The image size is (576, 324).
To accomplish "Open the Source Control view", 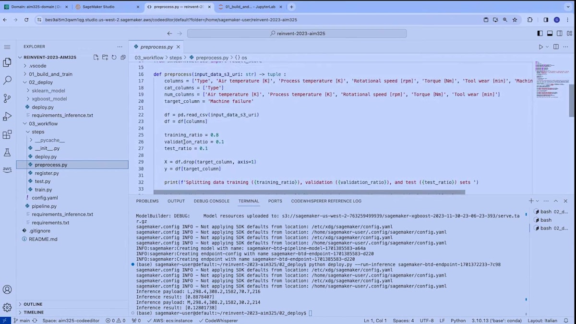I will pyautogui.click(x=7, y=98).
